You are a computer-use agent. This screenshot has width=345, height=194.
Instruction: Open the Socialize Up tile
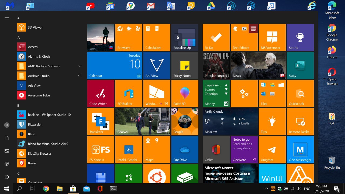pos(185,37)
